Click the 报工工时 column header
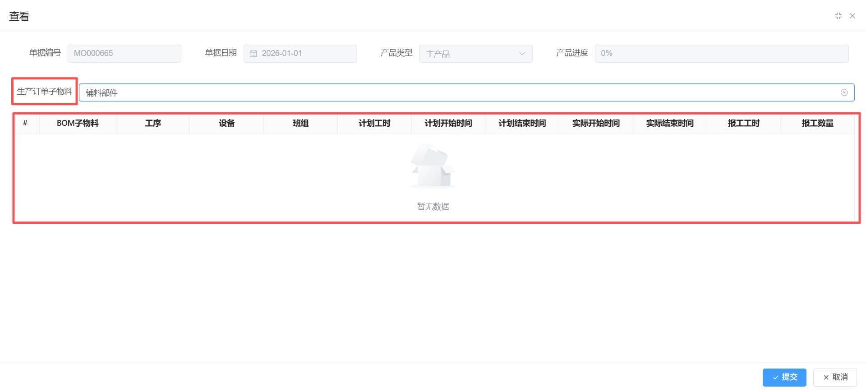The width and height of the screenshot is (866, 392). [744, 124]
